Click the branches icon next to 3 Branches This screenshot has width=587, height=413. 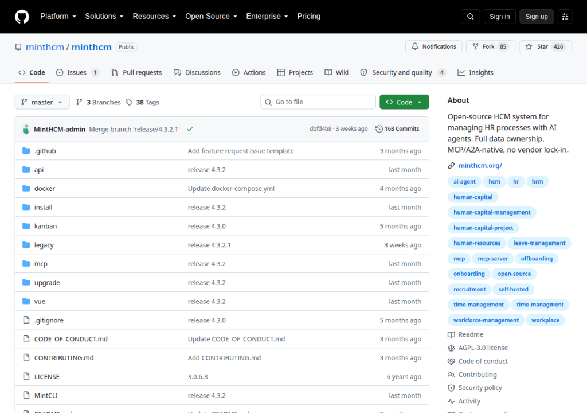click(79, 102)
